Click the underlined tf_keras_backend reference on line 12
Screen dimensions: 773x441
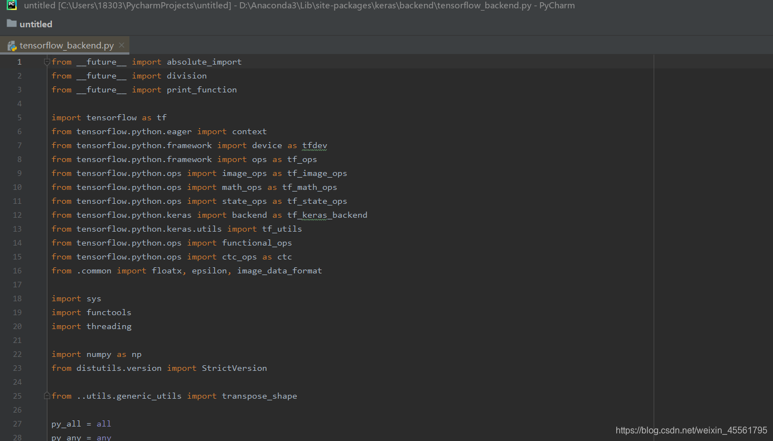pos(327,214)
